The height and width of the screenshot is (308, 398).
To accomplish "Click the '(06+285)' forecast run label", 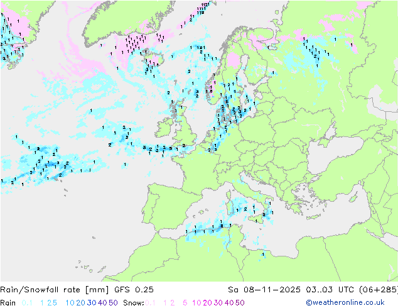I will 379,290.
